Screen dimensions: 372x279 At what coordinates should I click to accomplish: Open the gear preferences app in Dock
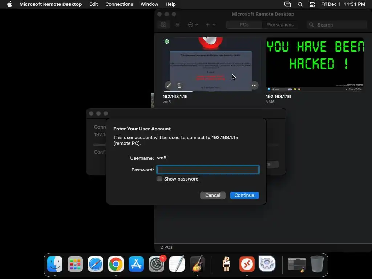(x=267, y=264)
